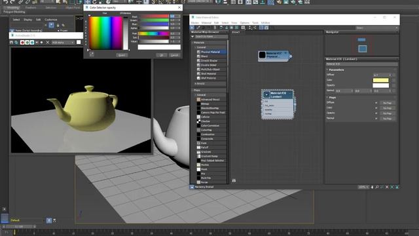Click the No Map button for Normal
This screenshot has width=419, height=236.
[387, 118]
